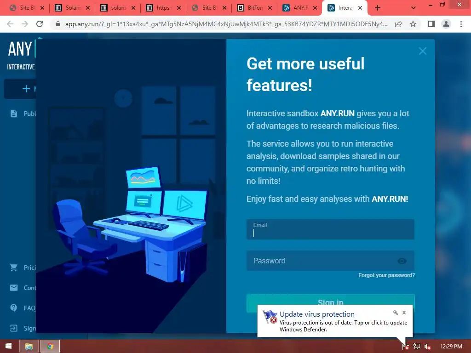Click Chrome icon in taskbar

pos(50,346)
